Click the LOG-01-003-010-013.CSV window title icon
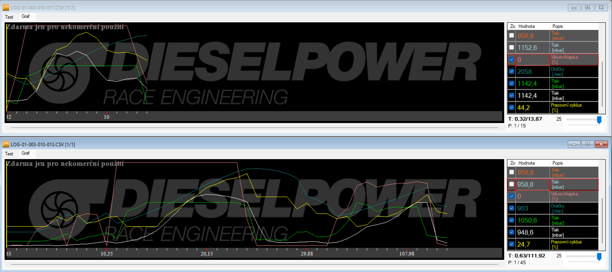The width and height of the screenshot is (612, 272). [6, 144]
